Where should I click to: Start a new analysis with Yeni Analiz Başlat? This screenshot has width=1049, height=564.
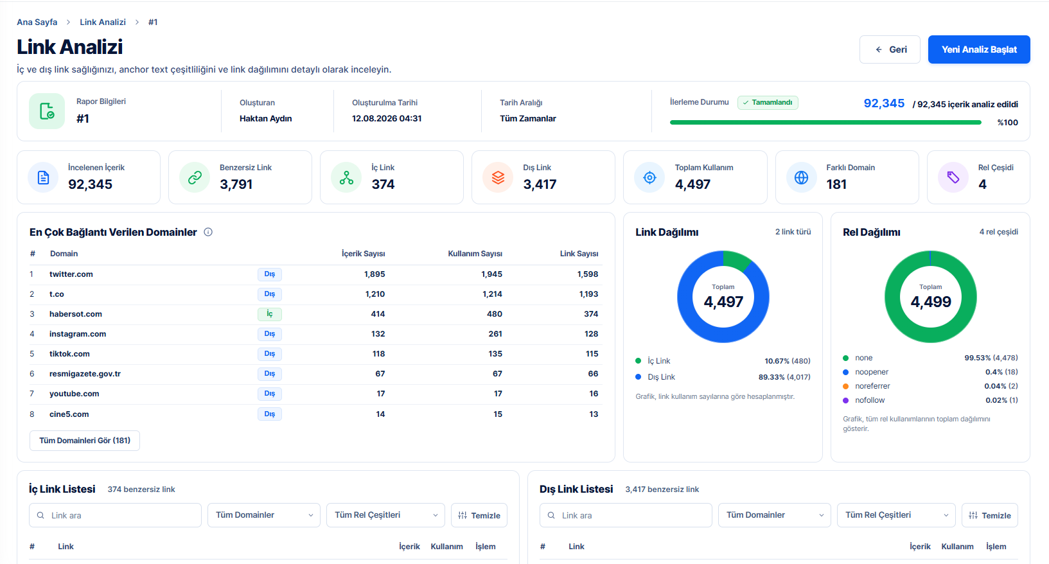979,49
